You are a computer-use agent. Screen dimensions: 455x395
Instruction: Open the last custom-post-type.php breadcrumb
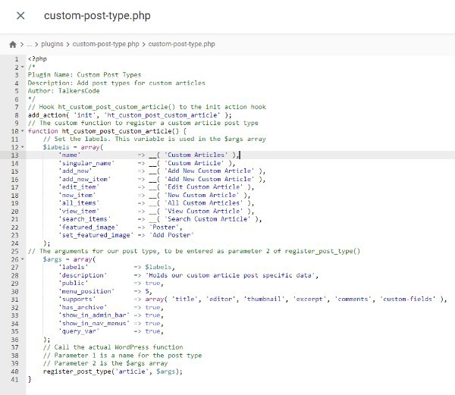pyautogui.click(x=181, y=44)
